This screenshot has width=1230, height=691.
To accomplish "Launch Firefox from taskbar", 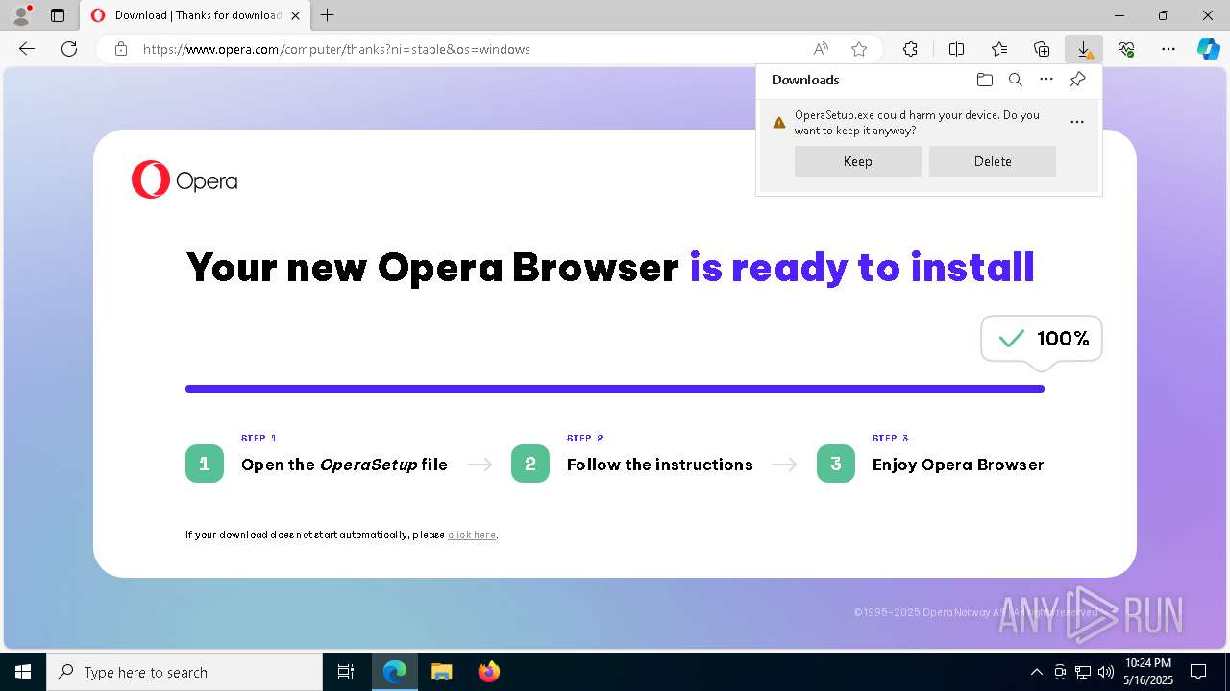I will tap(489, 672).
